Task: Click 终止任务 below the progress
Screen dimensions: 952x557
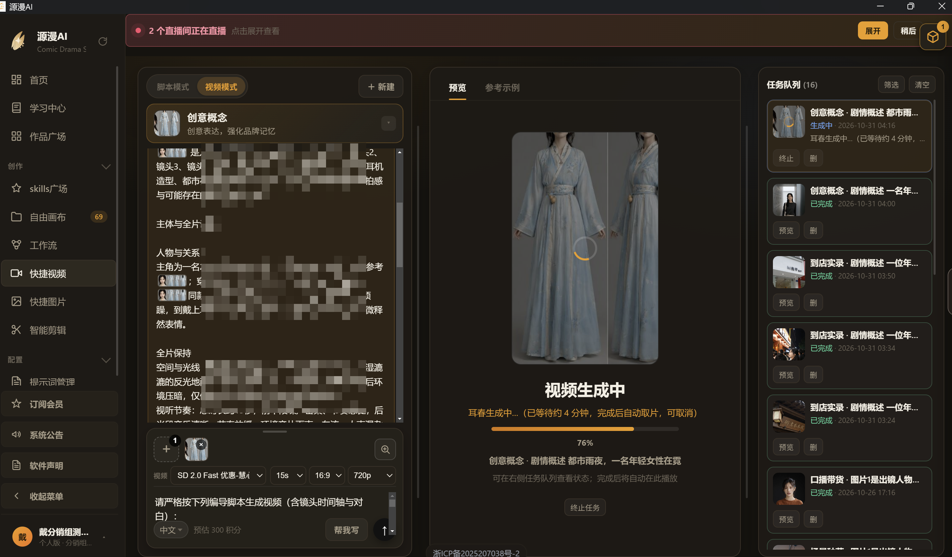Action: (585, 508)
